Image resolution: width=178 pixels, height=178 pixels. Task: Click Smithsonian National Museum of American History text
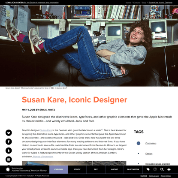click(x=29, y=169)
